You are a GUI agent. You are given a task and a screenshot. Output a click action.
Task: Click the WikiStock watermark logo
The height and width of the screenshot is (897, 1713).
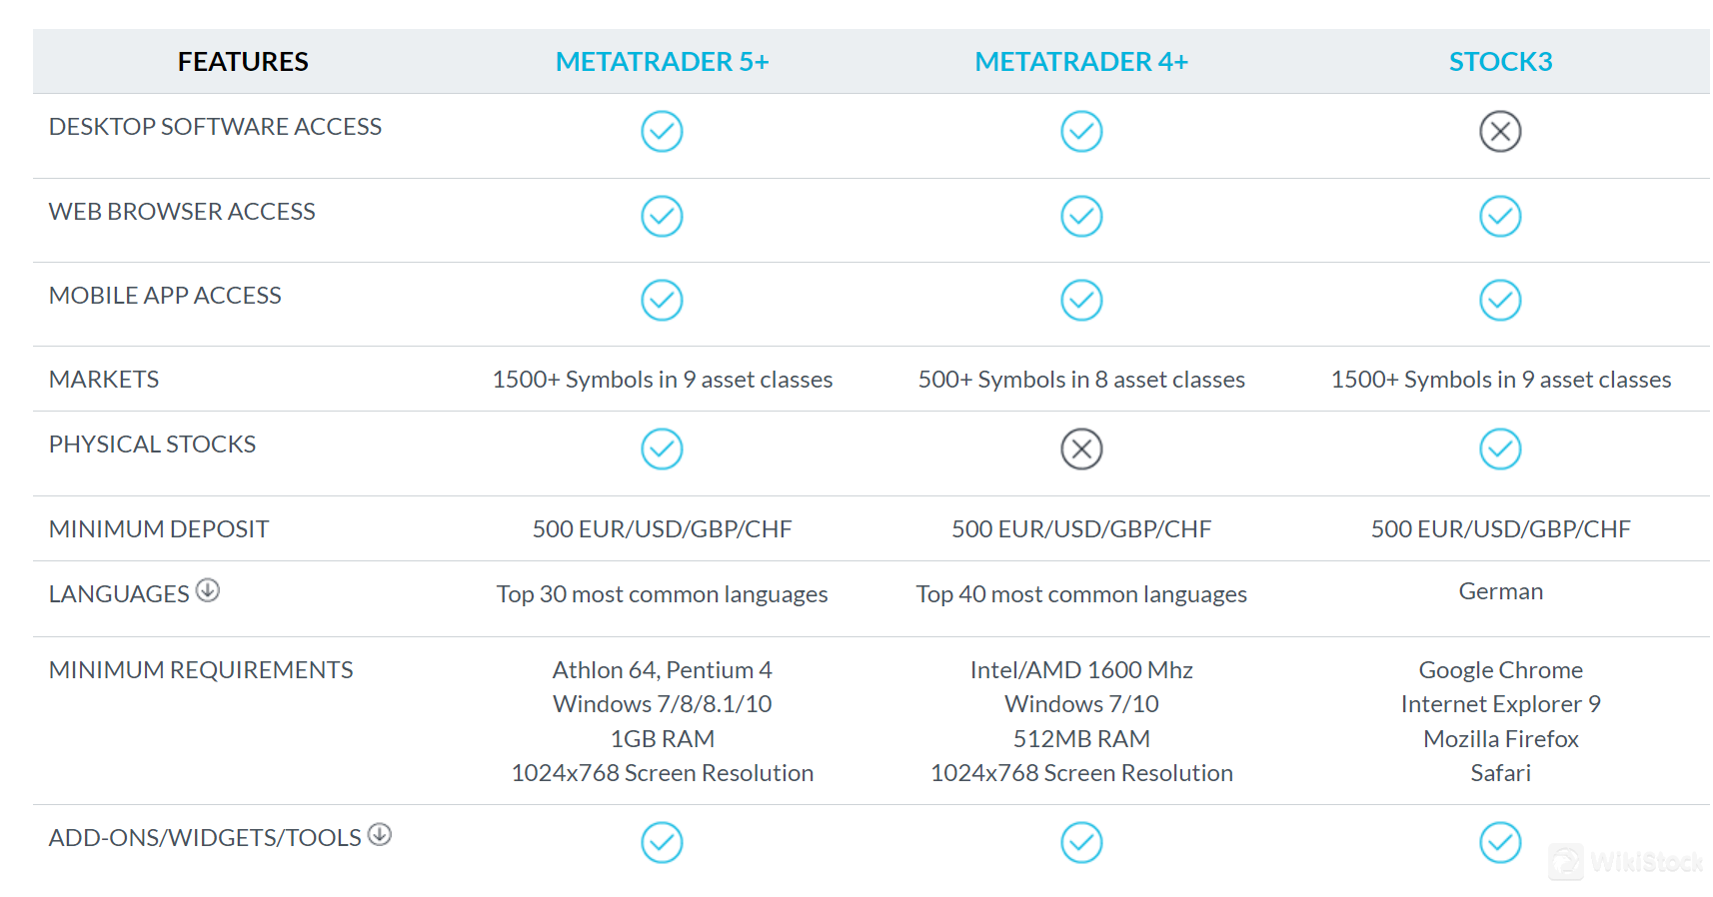tap(1627, 861)
